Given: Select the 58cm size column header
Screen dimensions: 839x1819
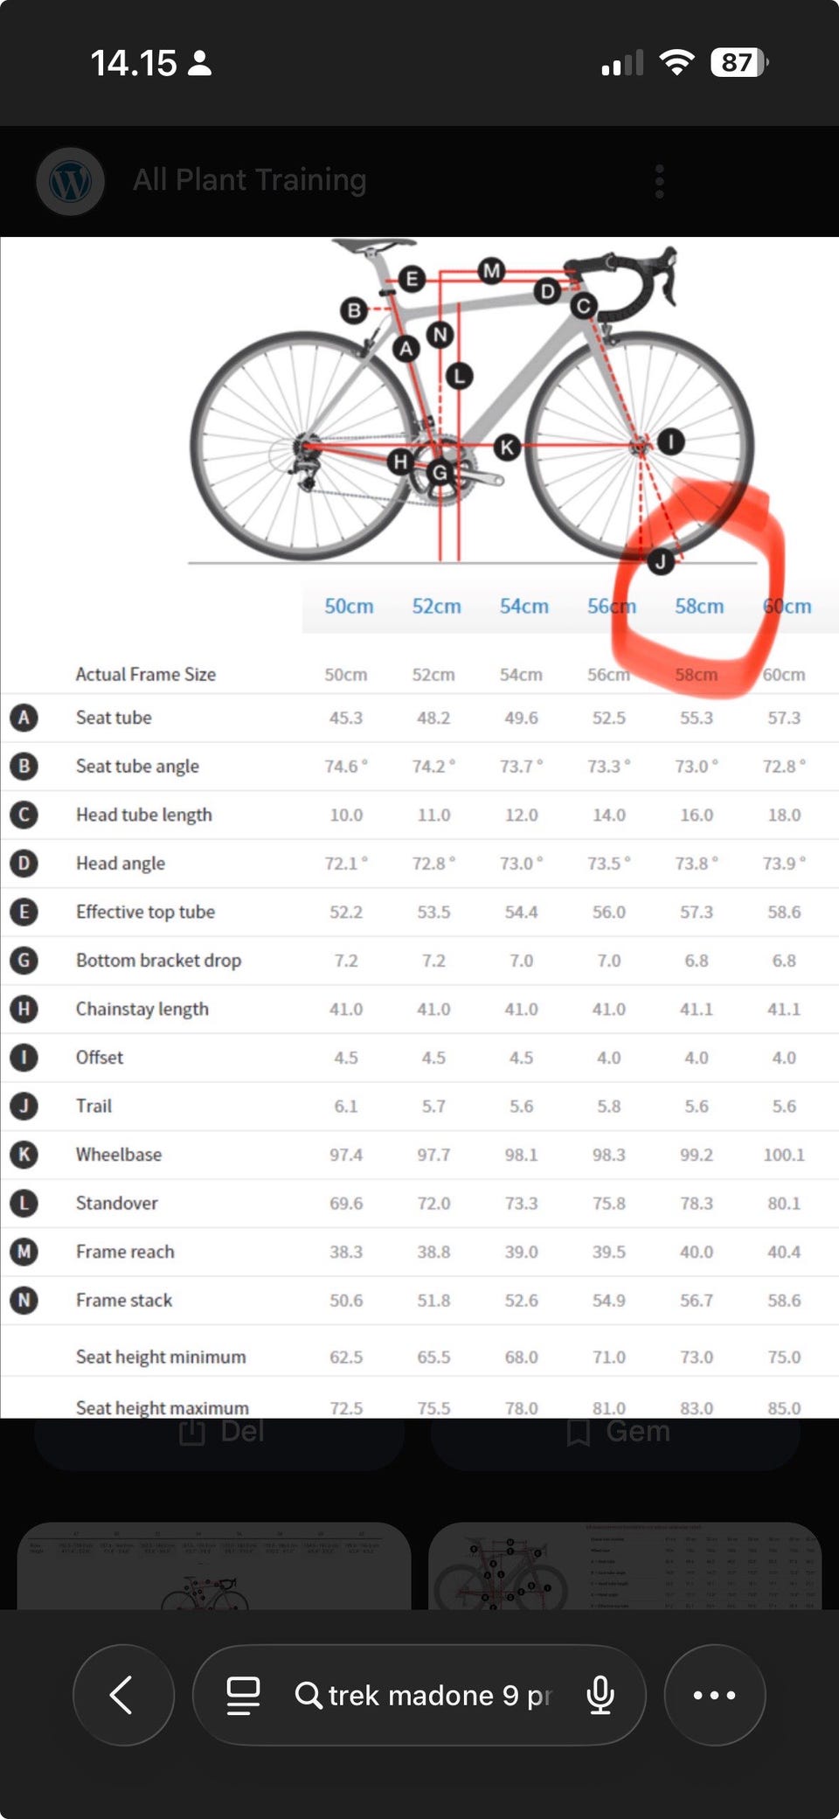Looking at the screenshot, I should click(699, 606).
